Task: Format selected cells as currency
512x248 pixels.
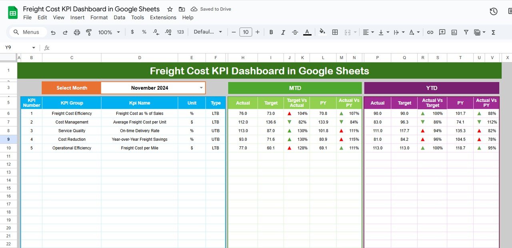Action: (x=132, y=32)
